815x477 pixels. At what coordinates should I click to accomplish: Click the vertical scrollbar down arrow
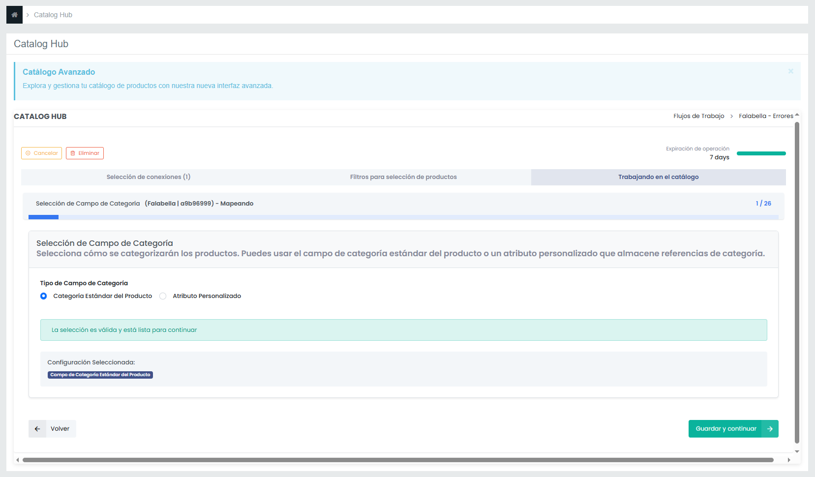click(x=797, y=451)
